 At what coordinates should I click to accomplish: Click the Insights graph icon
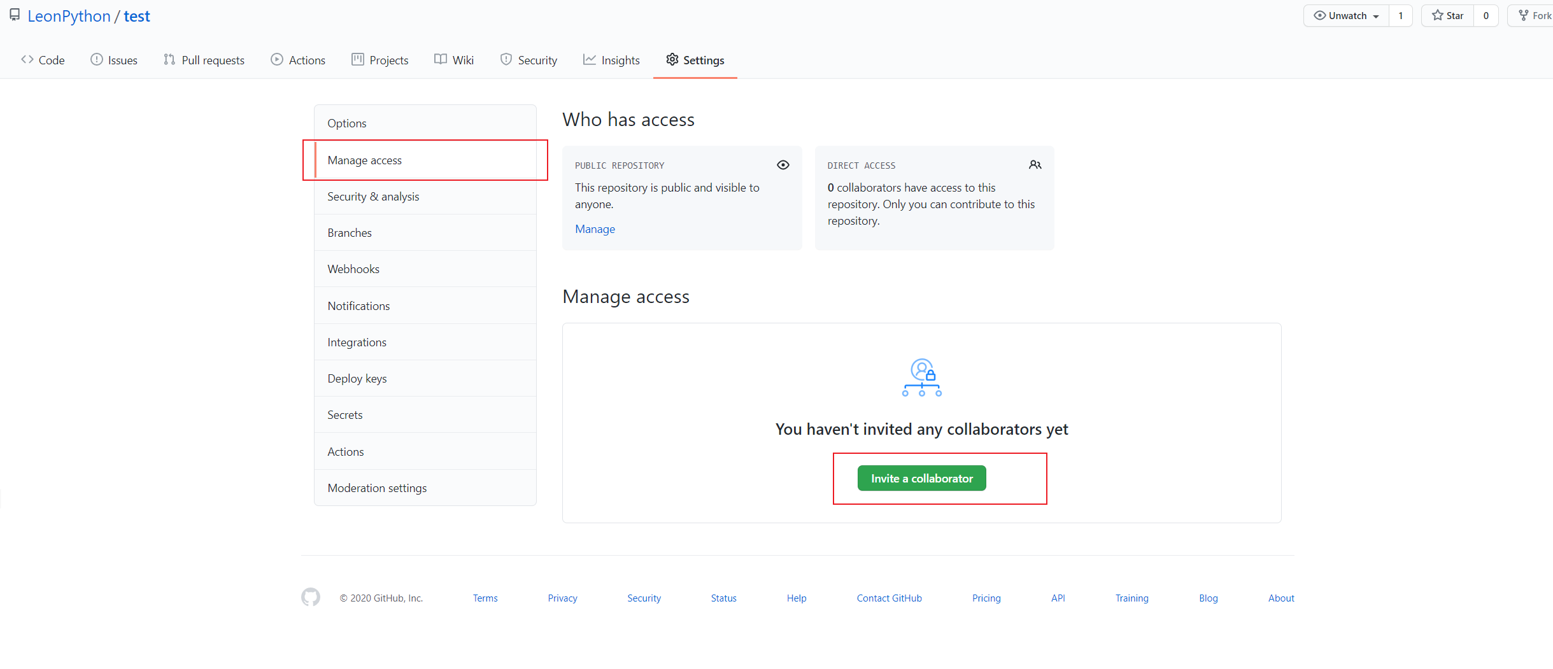pyautogui.click(x=590, y=60)
